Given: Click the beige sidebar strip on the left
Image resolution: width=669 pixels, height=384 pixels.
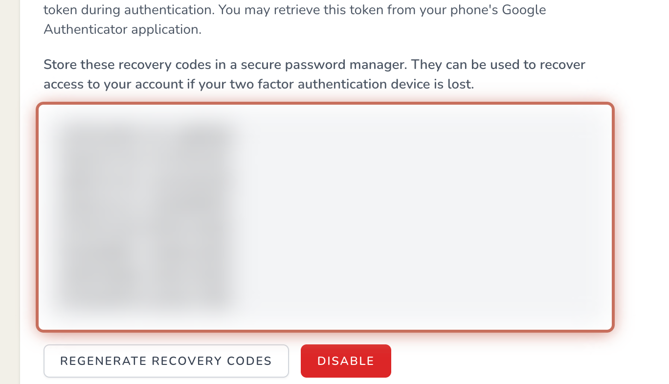Looking at the screenshot, I should click(x=9, y=196).
